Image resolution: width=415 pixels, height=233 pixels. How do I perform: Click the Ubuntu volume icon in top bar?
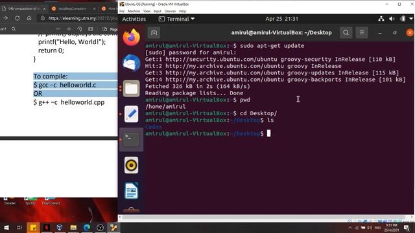(x=392, y=19)
